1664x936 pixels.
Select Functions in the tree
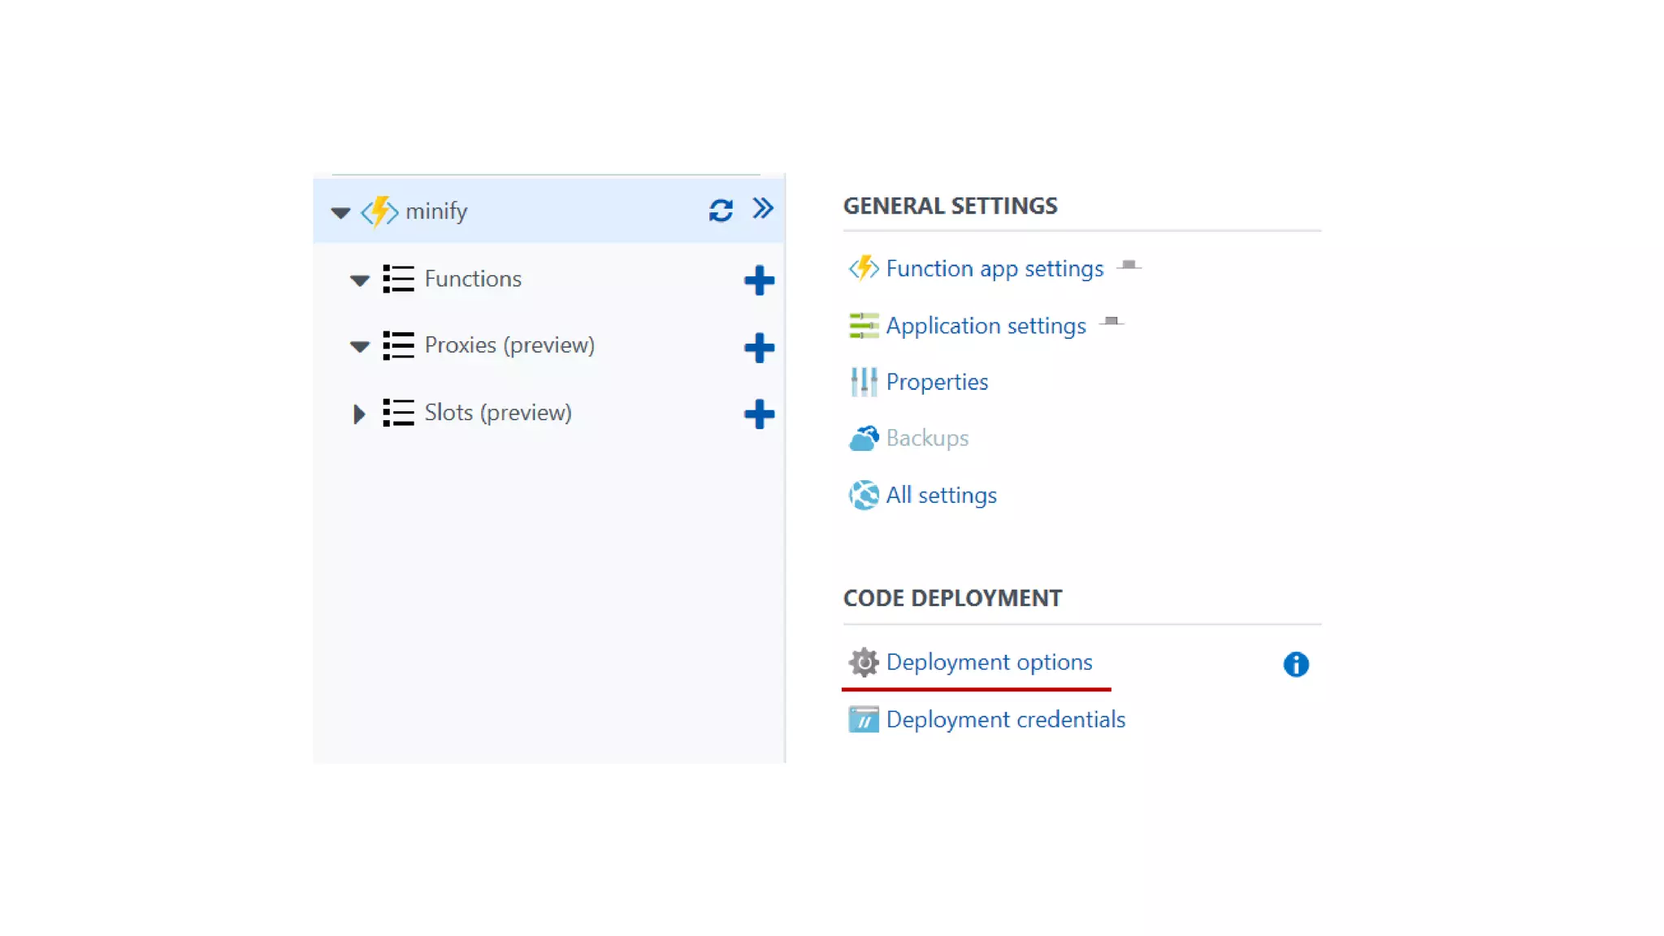click(472, 279)
